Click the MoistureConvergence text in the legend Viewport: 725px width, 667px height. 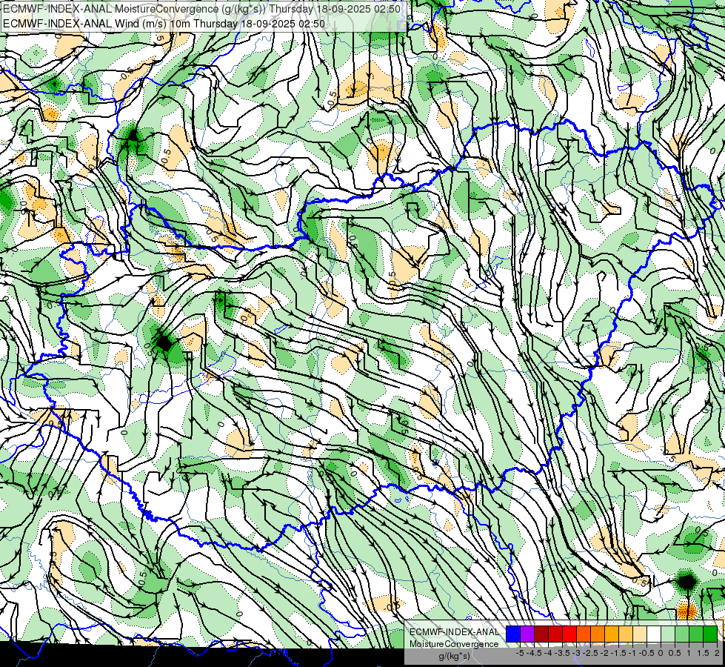[455, 644]
